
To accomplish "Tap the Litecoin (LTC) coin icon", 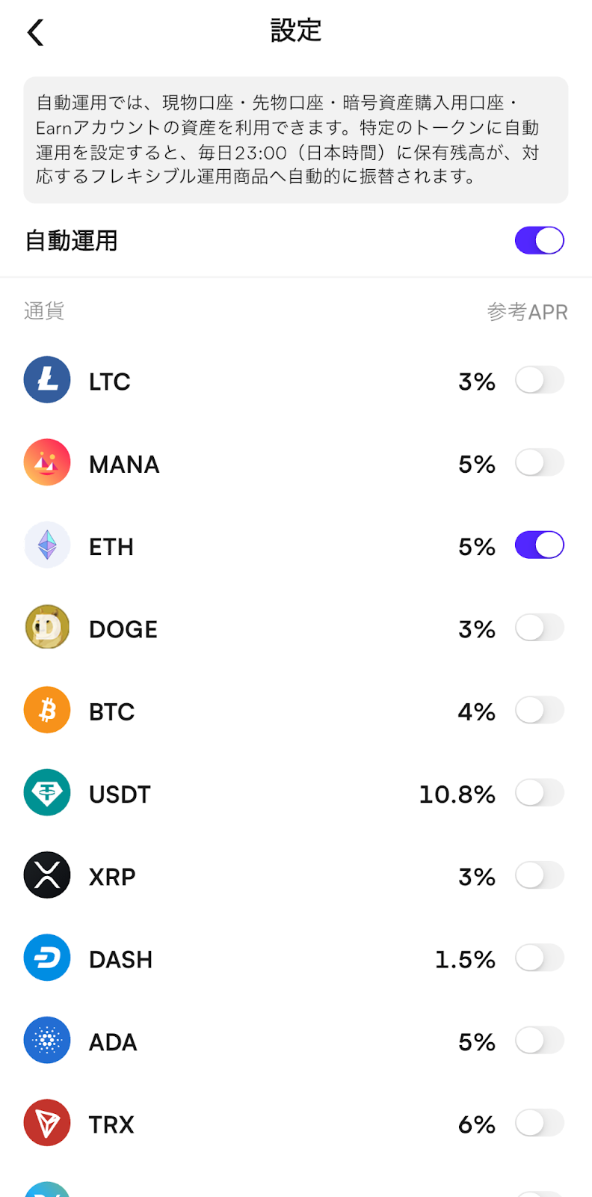I will pos(47,380).
